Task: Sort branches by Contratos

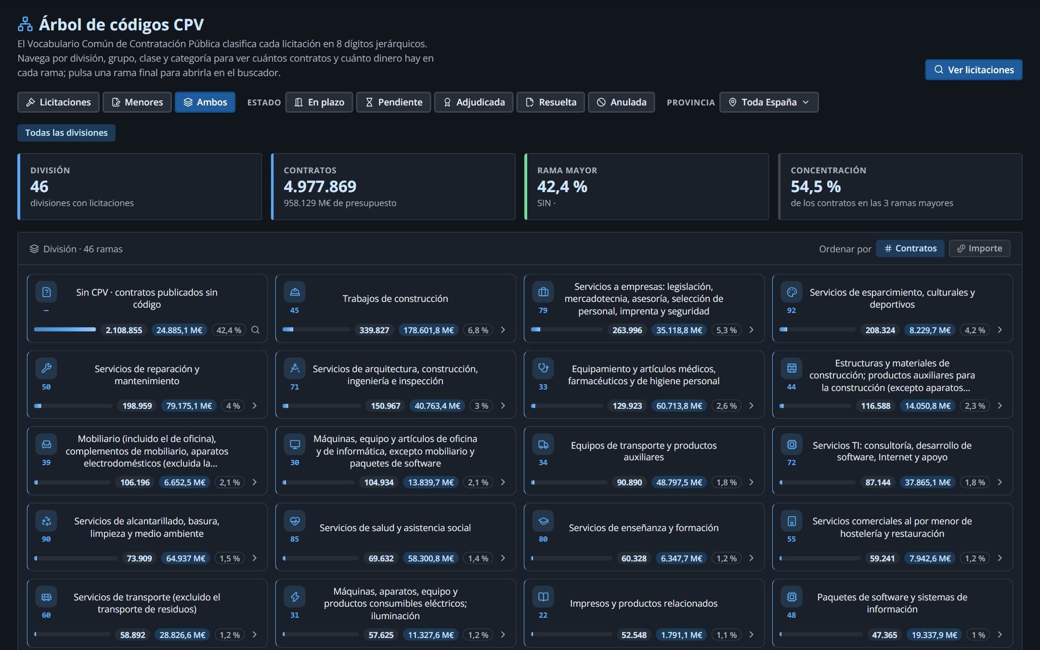Action: coord(910,248)
